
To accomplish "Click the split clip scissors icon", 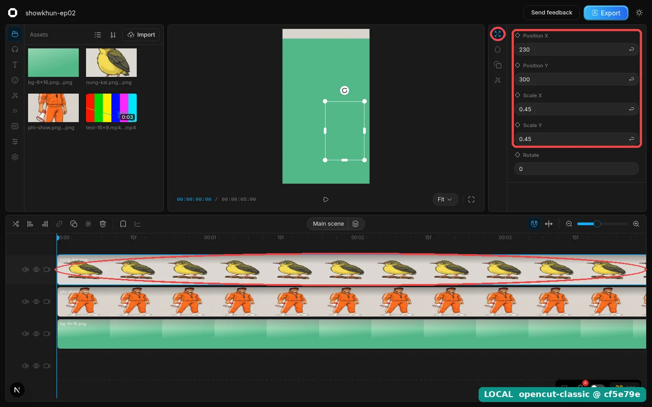I will click(x=16, y=224).
